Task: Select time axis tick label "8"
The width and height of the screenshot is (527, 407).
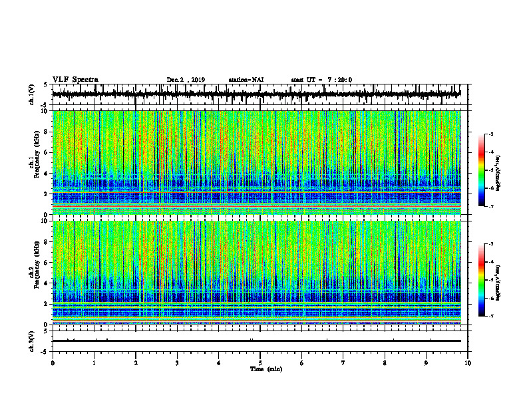Action: point(385,363)
